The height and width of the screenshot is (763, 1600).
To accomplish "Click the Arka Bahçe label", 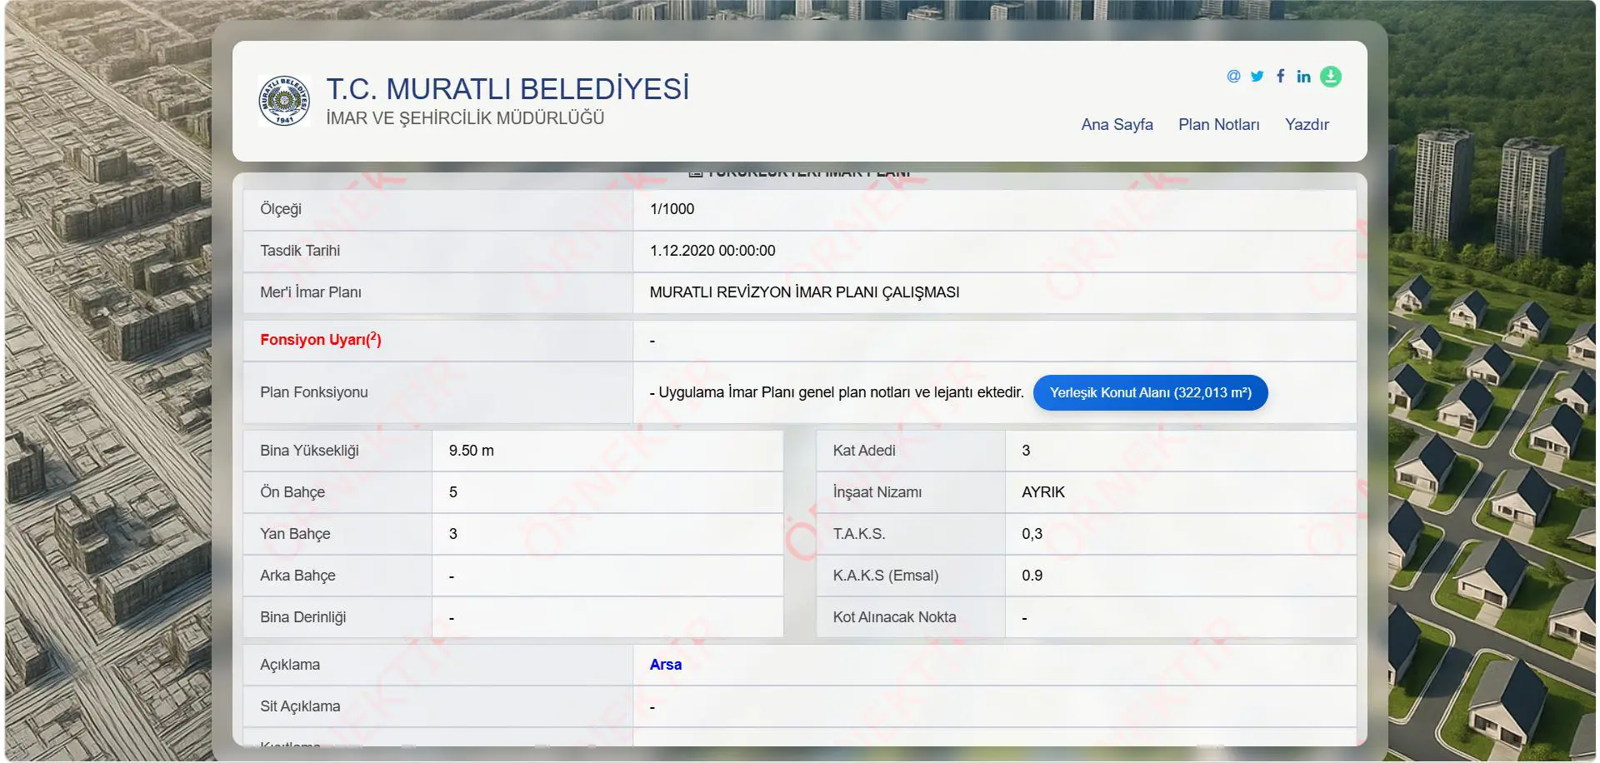I will point(297,576).
